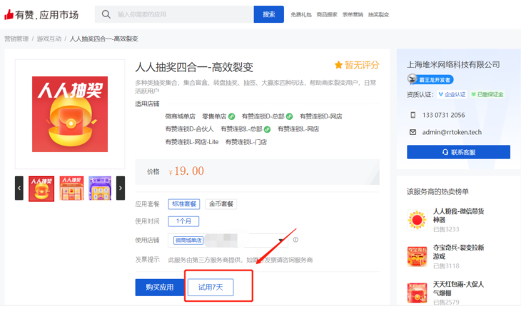Screen dimensions: 521x309
Task: Click green badge beside 有赞连锁L-总部
Action: [267, 129]
